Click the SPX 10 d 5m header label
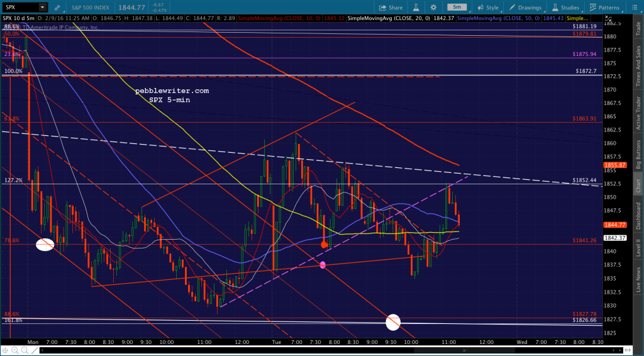The width and height of the screenshot is (644, 356). 18,18
